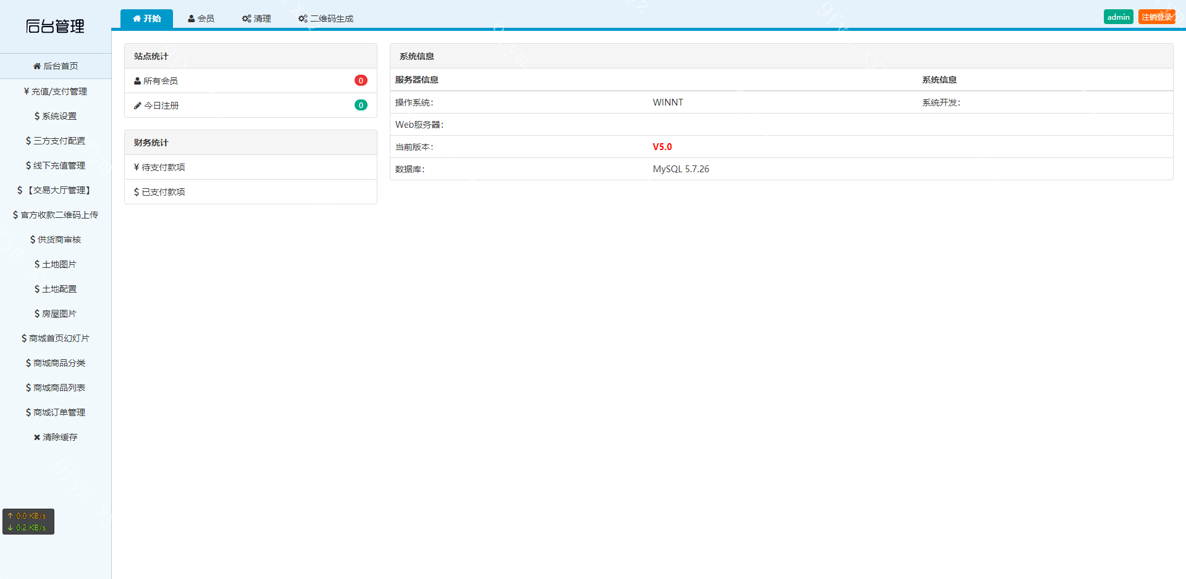Click the 站点统计 panel header

click(251, 56)
